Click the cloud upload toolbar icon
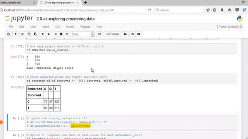 [125, 34]
